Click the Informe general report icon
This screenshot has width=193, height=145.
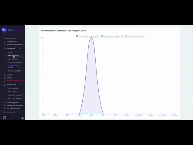click(5, 102)
